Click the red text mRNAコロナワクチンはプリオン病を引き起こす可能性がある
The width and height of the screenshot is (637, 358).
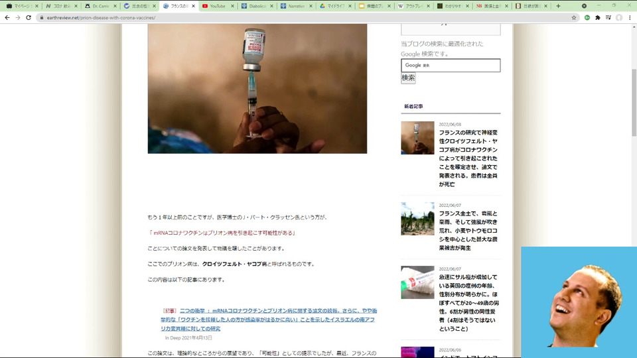pyautogui.click(x=223, y=233)
